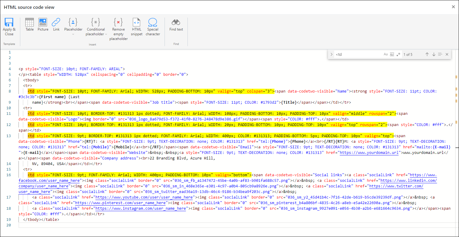Insert an HTML snippet
The height and width of the screenshot is (237, 459).
(x=137, y=27)
